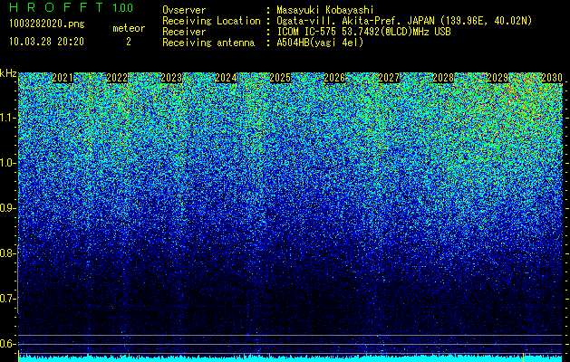Click the Receiving Location label
The height and width of the screenshot is (362, 570).
[211, 21]
